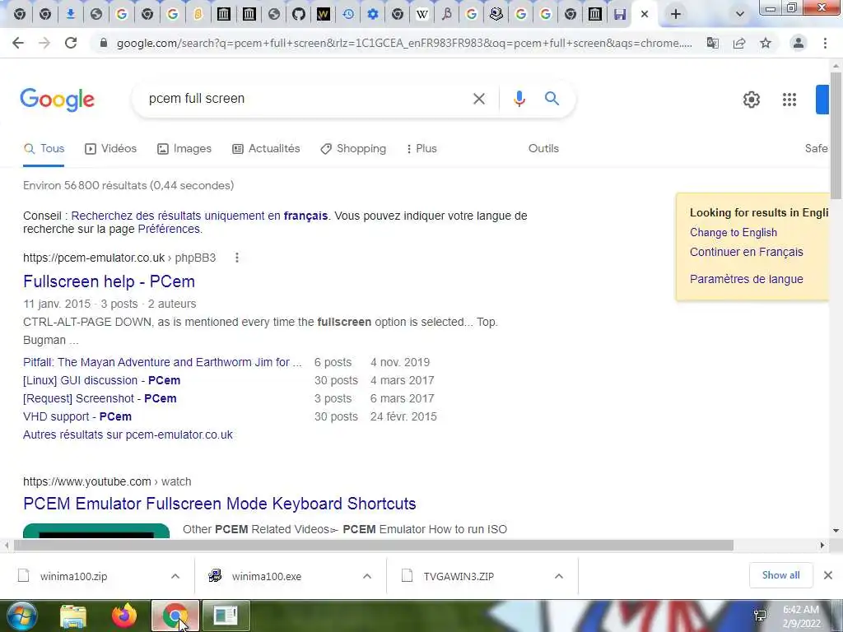Open the Chrome three-dot menu
The height and width of the screenshot is (632, 843).
825,43
